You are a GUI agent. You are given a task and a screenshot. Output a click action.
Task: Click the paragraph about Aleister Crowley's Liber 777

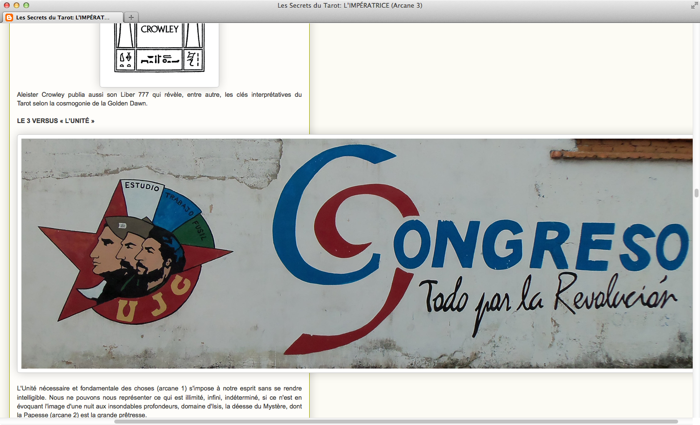pos(159,99)
